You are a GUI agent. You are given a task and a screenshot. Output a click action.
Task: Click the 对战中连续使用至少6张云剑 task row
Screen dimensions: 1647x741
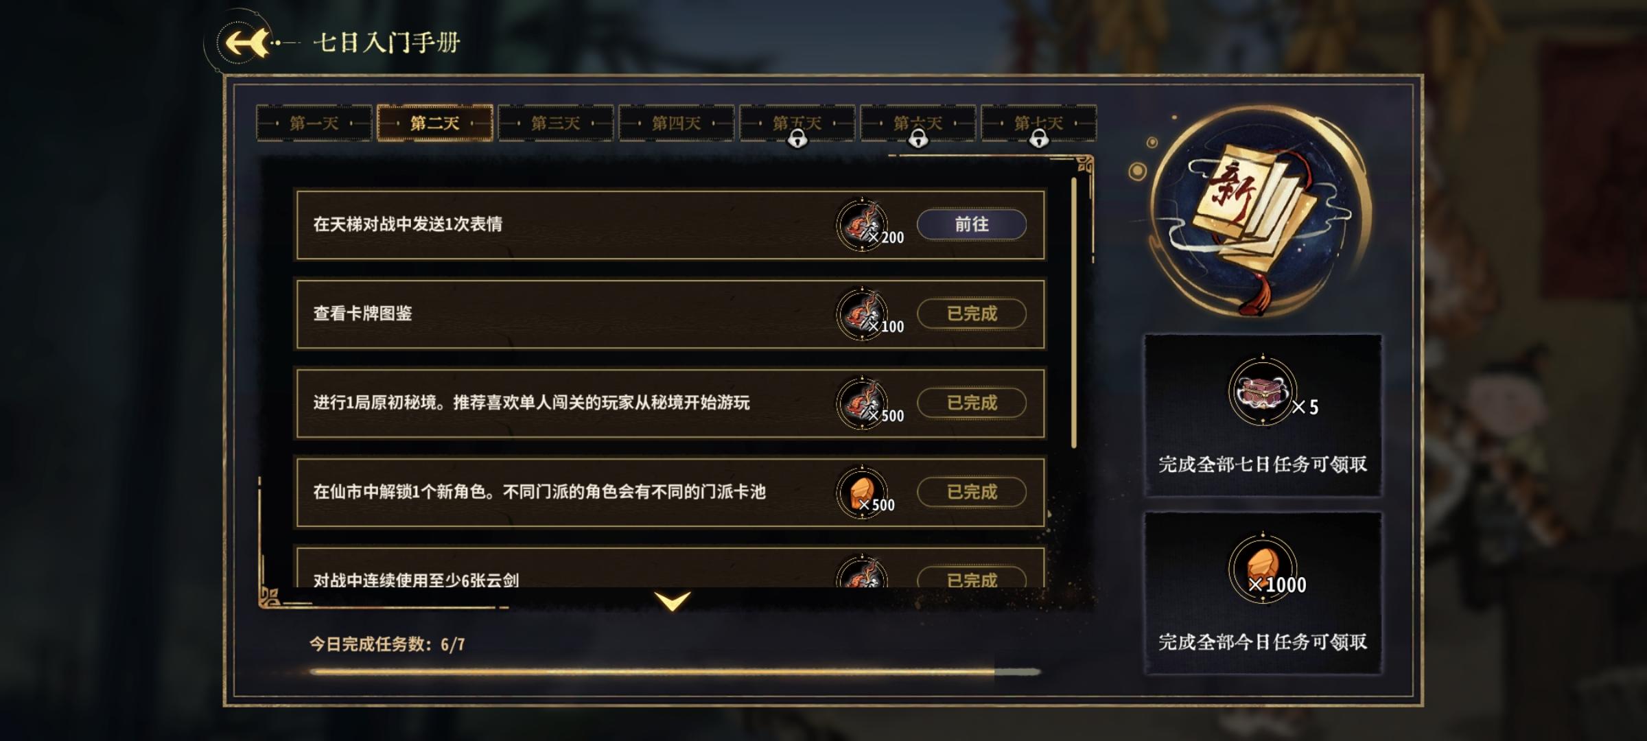[x=670, y=568]
